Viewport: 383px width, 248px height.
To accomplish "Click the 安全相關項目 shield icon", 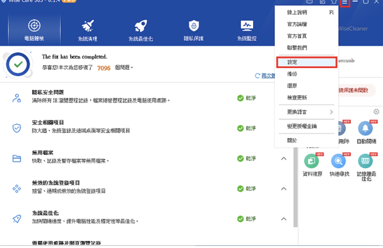I will [17, 128].
